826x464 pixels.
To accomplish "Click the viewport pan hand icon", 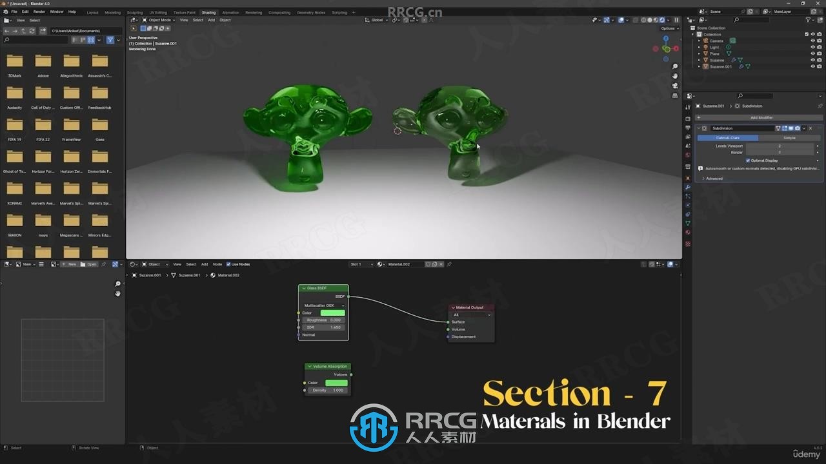I will click(675, 76).
